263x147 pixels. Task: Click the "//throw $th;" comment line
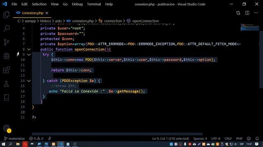point(64,86)
